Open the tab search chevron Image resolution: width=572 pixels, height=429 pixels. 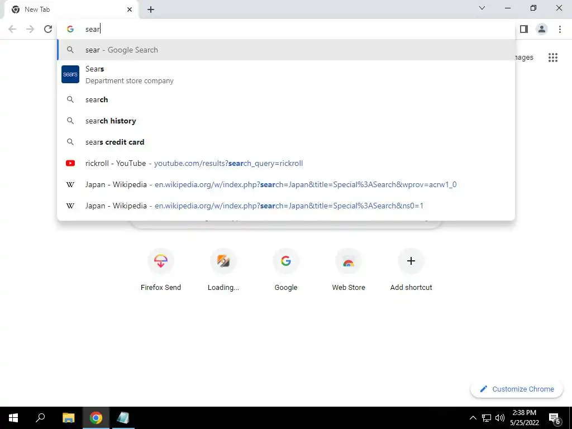pos(482,8)
